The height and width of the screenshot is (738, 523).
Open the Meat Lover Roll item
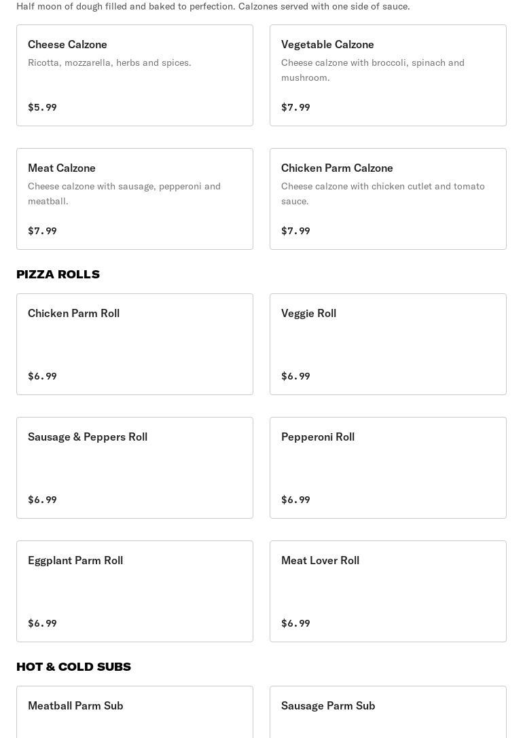point(388,591)
